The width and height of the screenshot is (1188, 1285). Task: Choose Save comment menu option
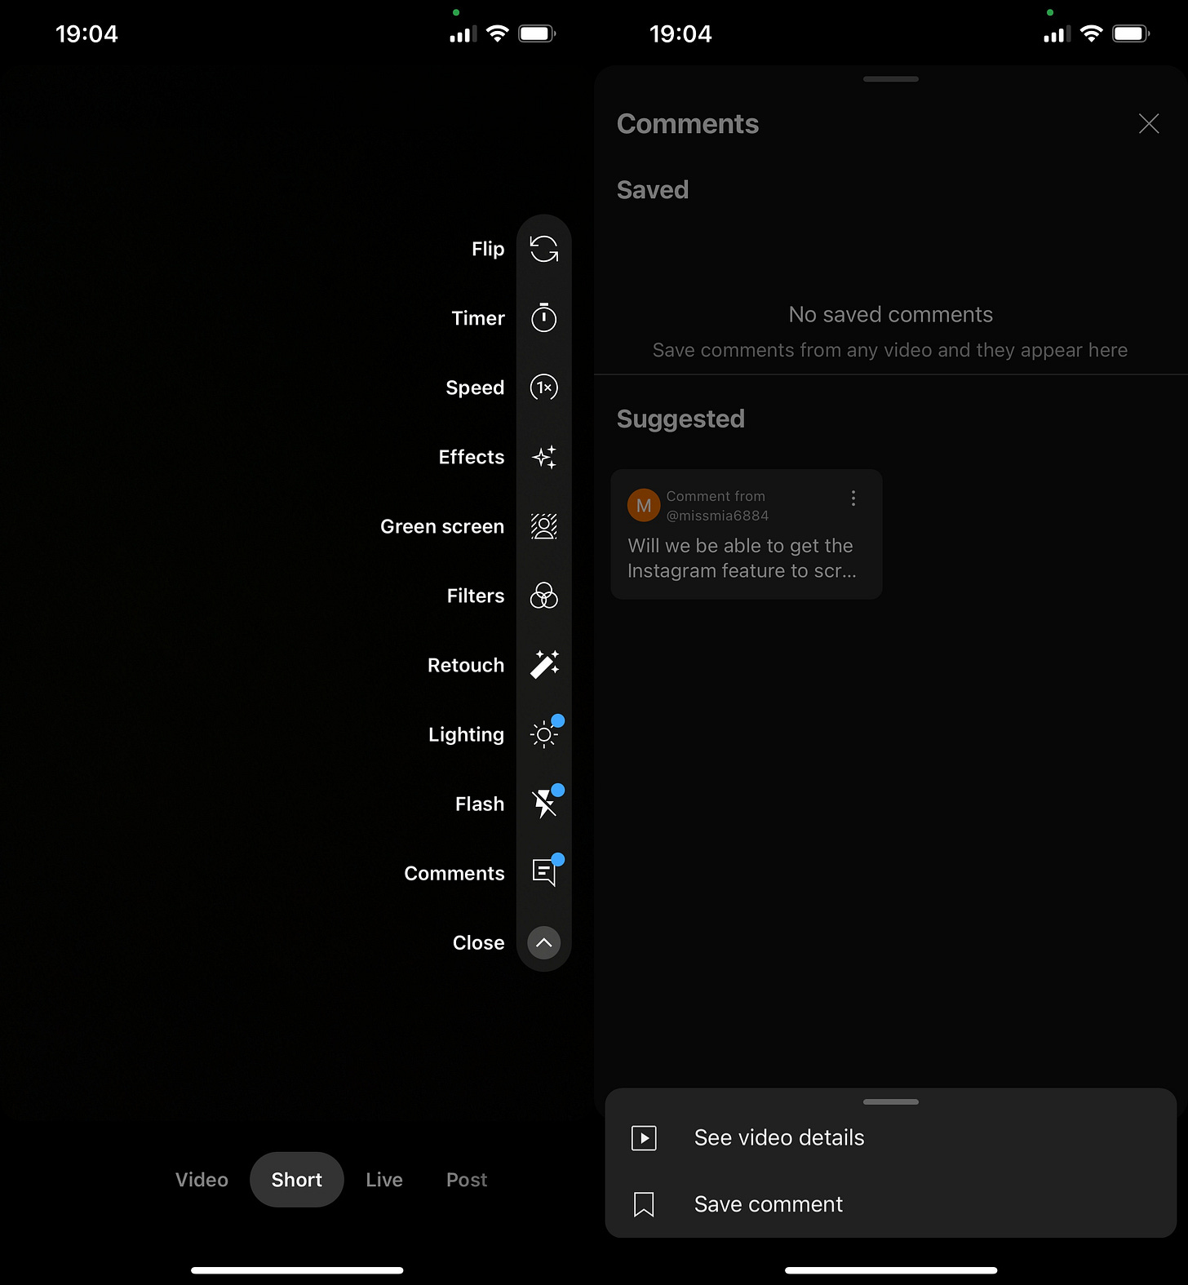click(891, 1204)
